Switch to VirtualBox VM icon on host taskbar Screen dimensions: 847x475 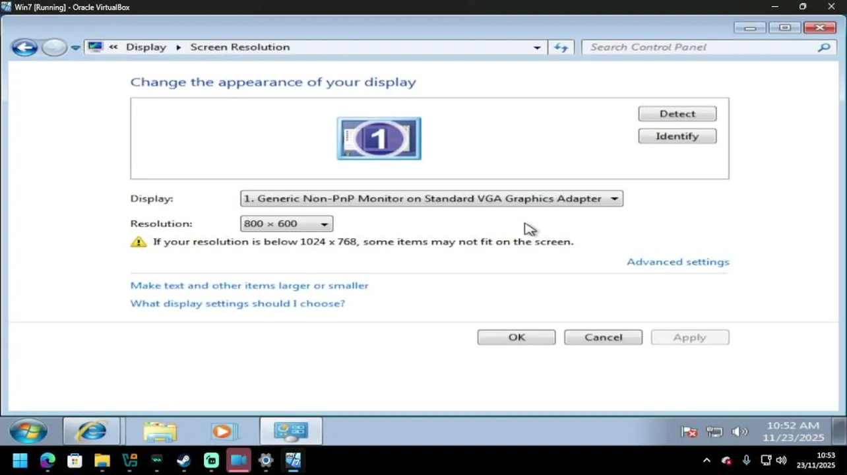[x=294, y=460]
